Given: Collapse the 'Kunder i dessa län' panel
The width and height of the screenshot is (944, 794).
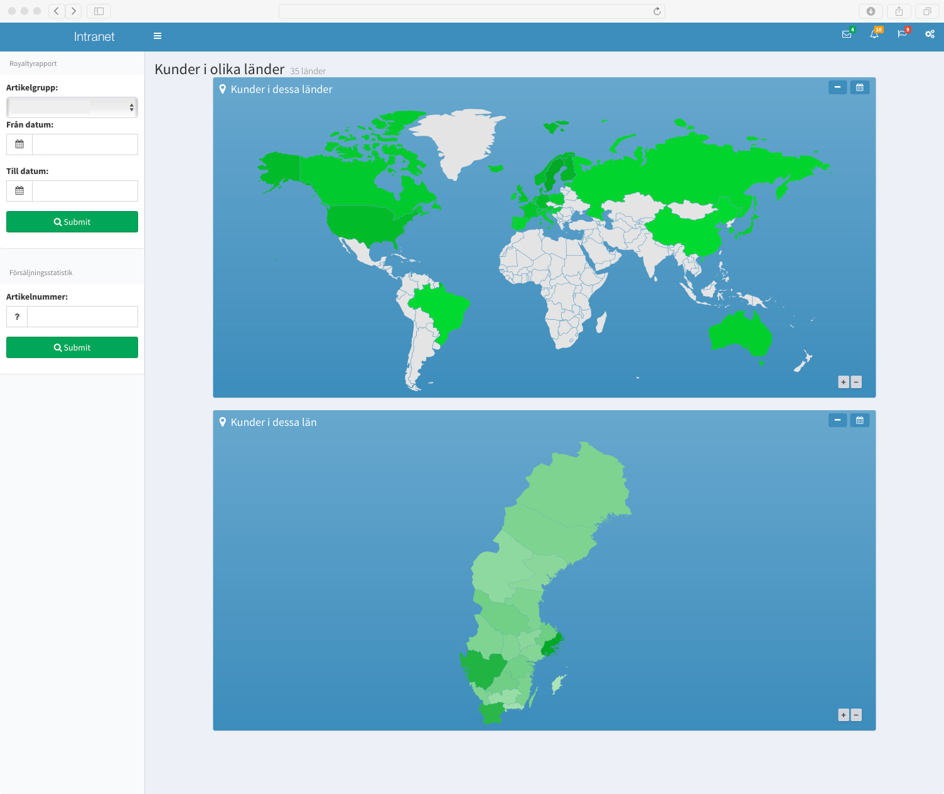Looking at the screenshot, I should [837, 420].
